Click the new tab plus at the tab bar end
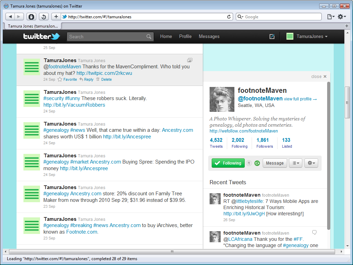The width and height of the screenshot is (353, 265). [x=347, y=26]
